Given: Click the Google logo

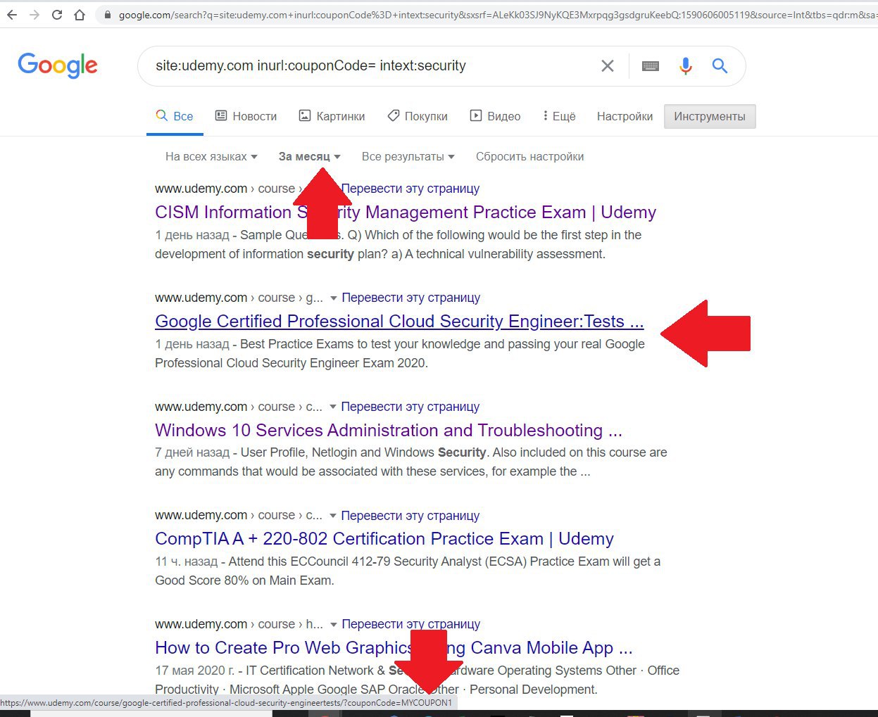Looking at the screenshot, I should [58, 65].
